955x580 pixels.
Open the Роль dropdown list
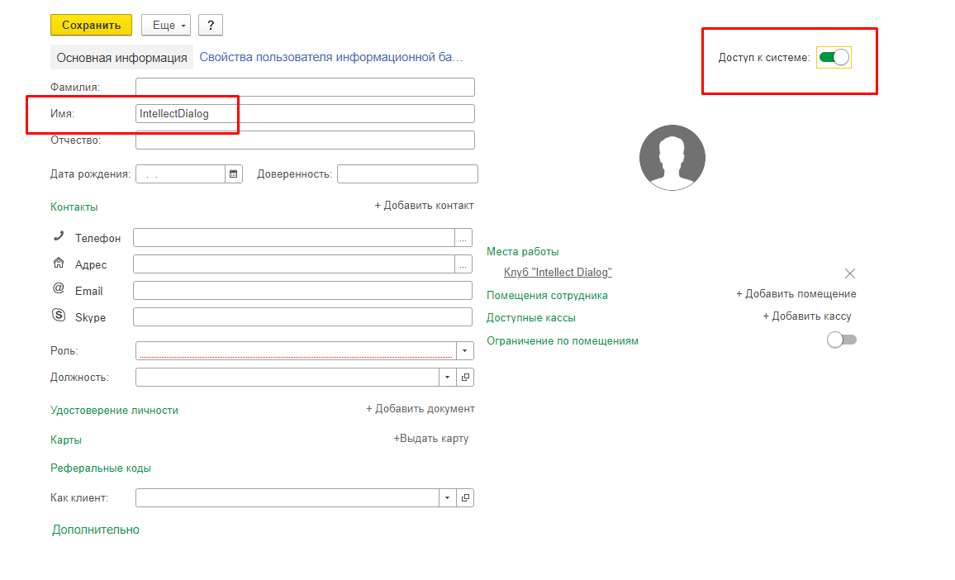(464, 351)
